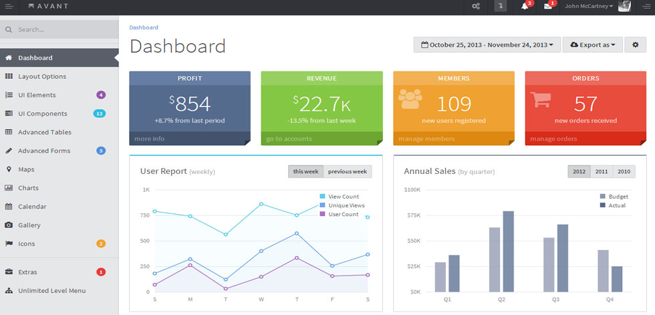
Task: Click the Q2 Actual bar
Action: [x=509, y=251]
